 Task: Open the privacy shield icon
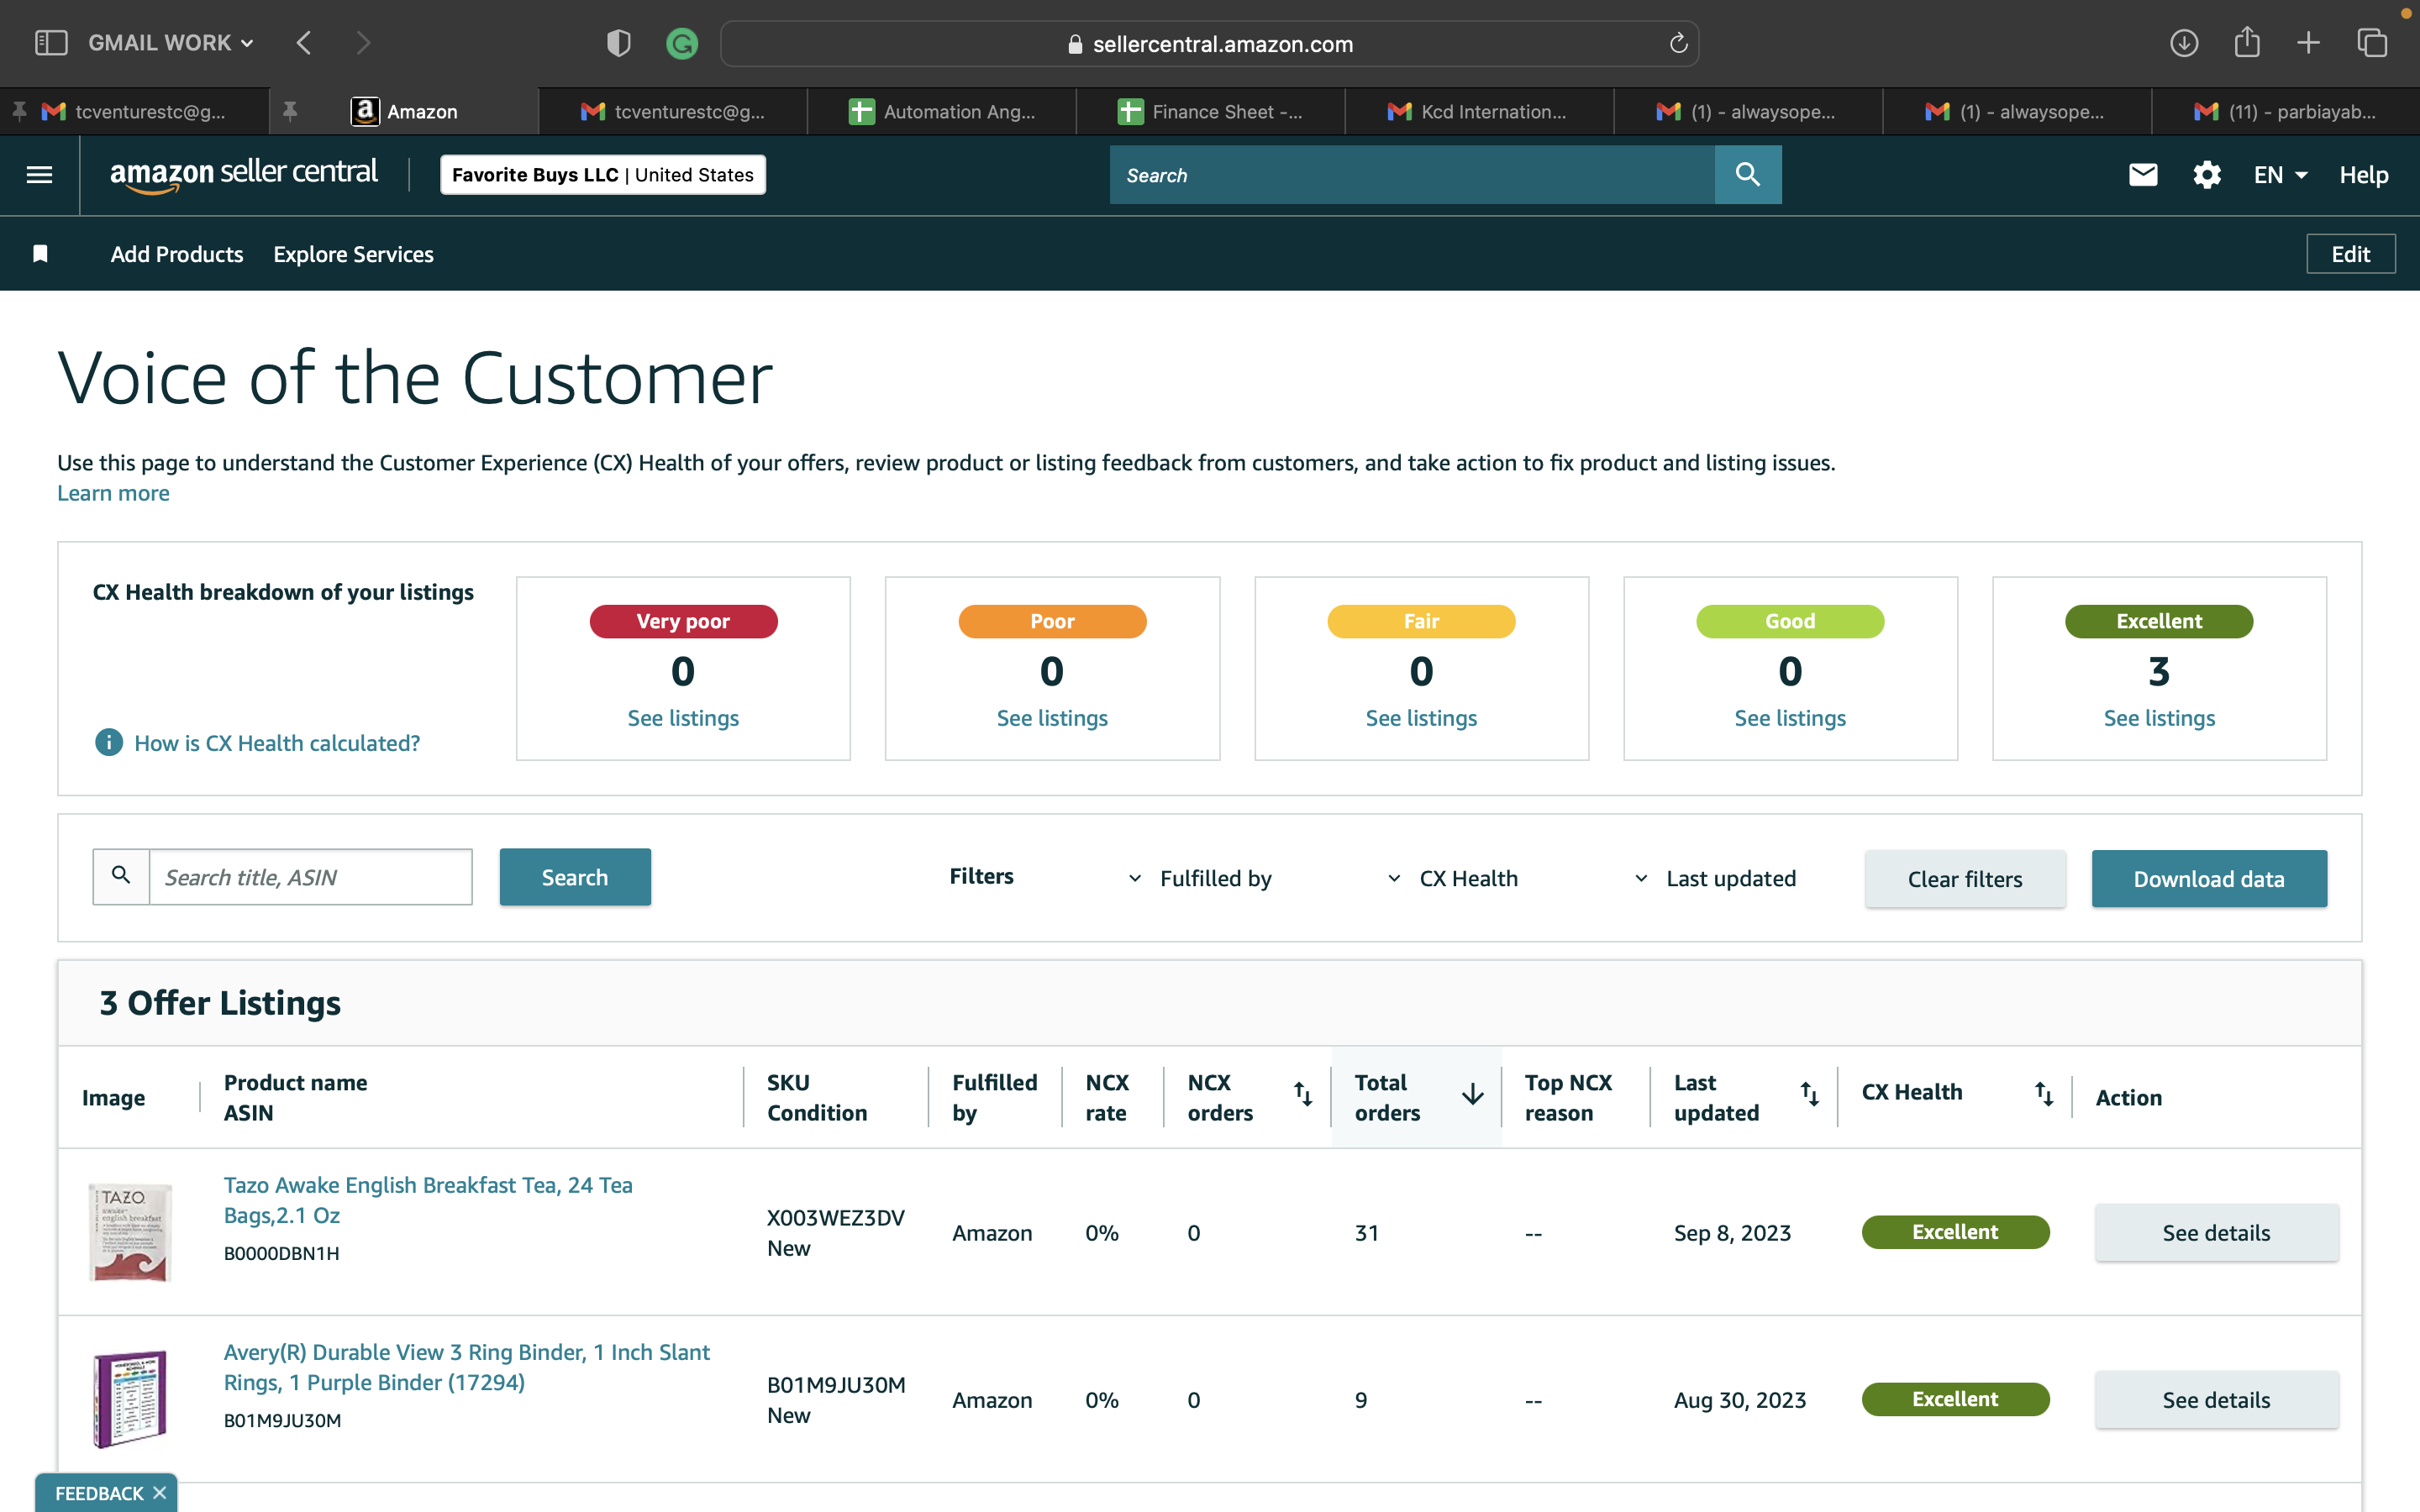coord(618,43)
